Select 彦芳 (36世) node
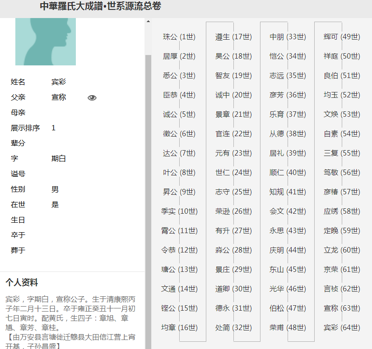 (x=288, y=95)
